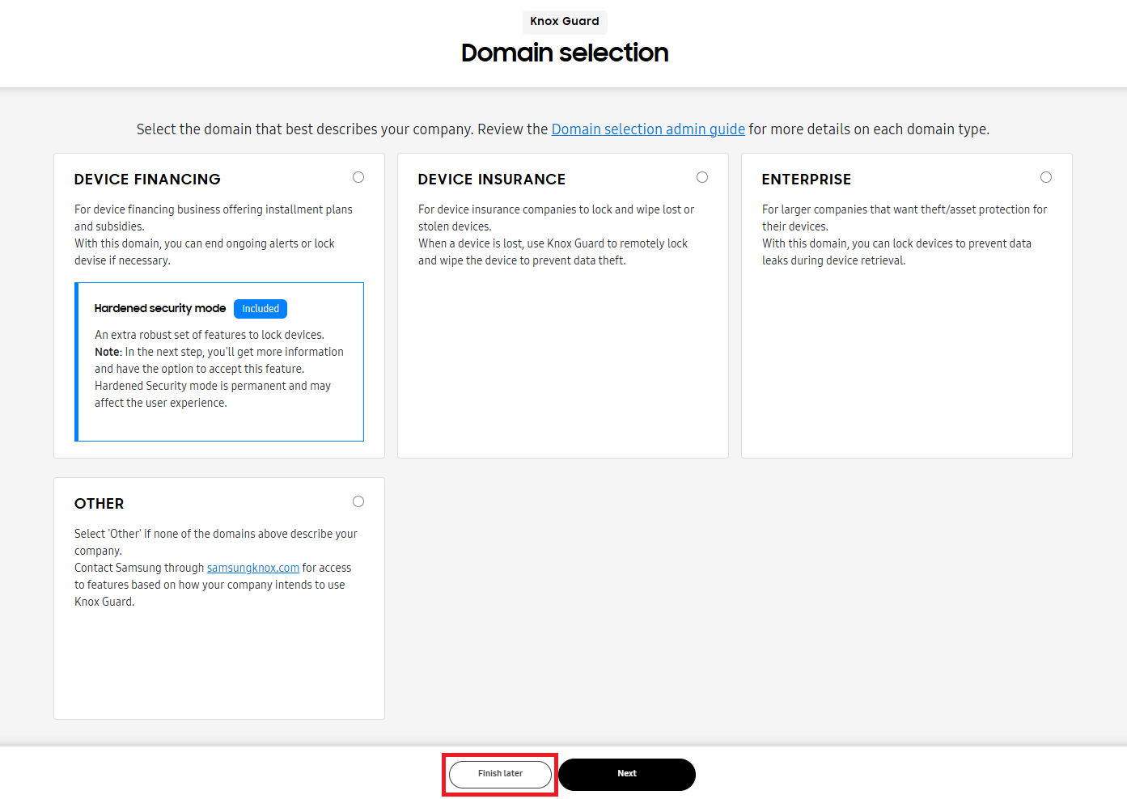Click the Domain selection page title

(x=564, y=53)
